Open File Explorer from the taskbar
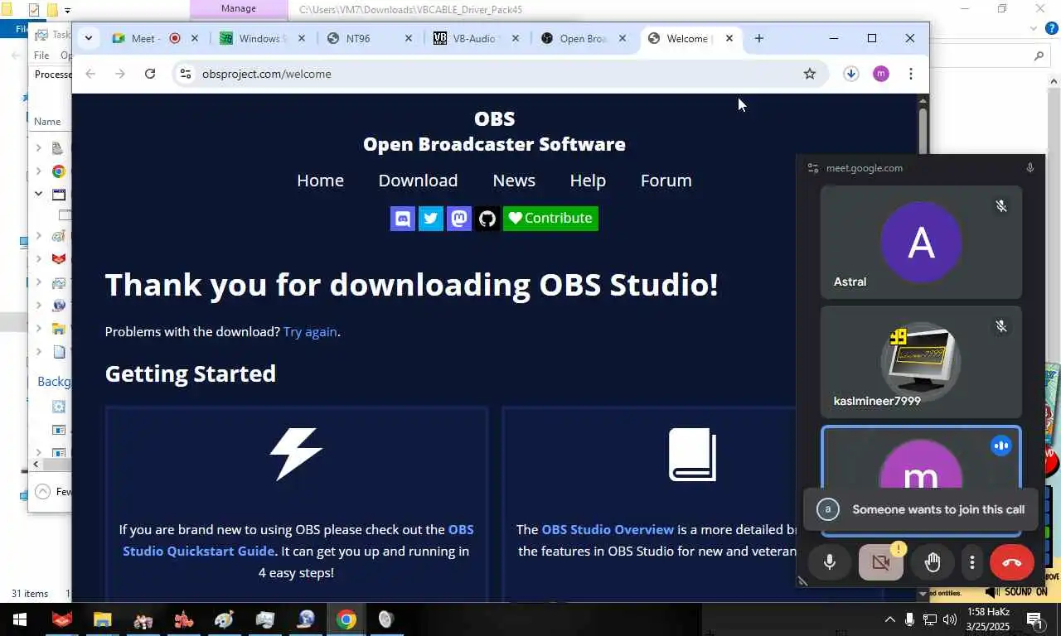 (102, 619)
